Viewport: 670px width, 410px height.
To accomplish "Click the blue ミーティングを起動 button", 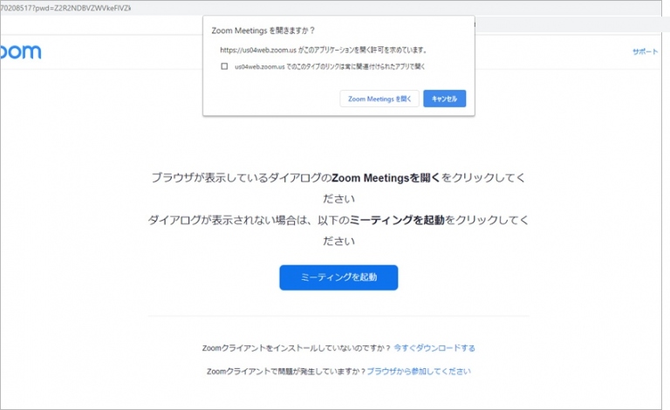I will (338, 277).
